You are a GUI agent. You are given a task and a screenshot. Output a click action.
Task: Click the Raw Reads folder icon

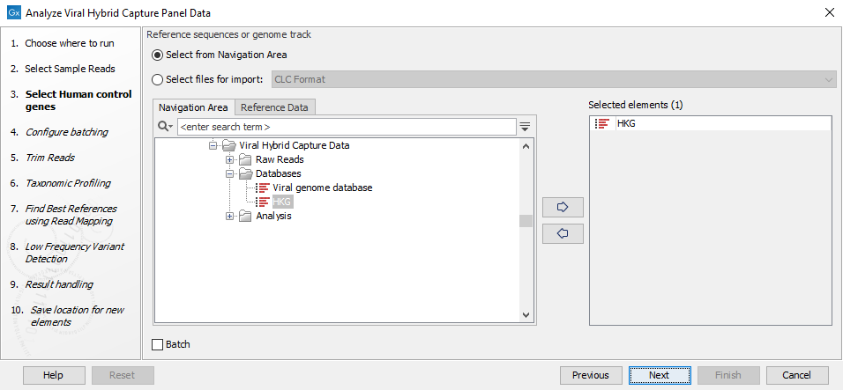[x=245, y=159]
